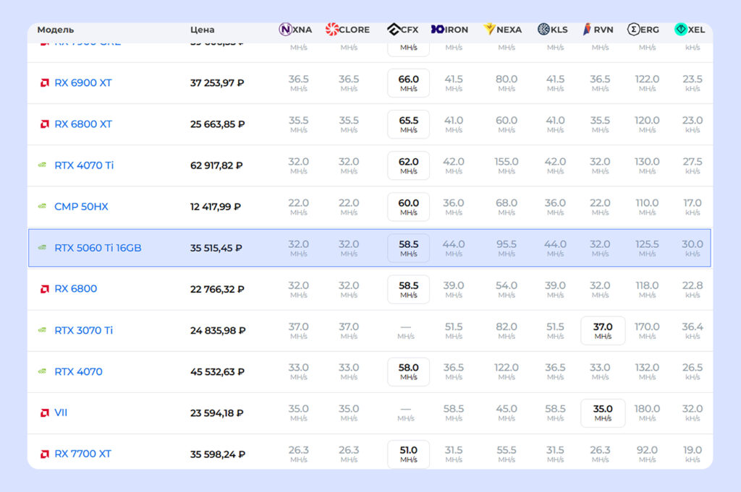Click the Модель column header
This screenshot has height=492, width=741.
(x=56, y=30)
